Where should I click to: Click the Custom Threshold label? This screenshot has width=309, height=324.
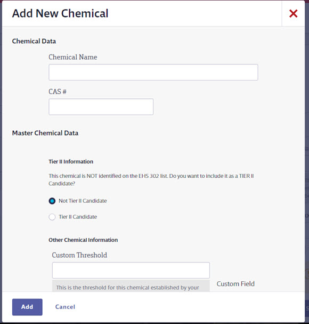[x=79, y=255]
